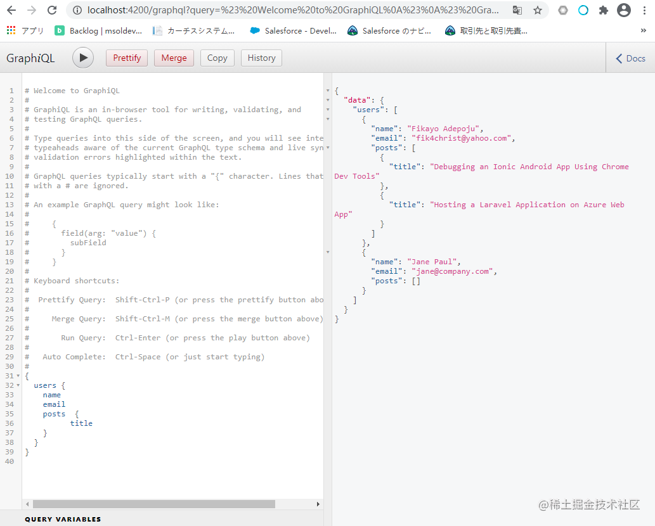Show more bookmarks with the chevron
The width and height of the screenshot is (655, 526).
[x=644, y=30]
